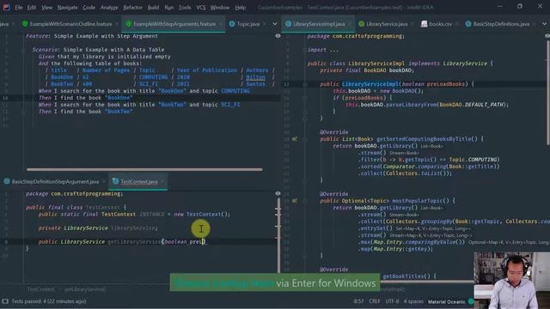Open the Refactor menu

[132, 8]
